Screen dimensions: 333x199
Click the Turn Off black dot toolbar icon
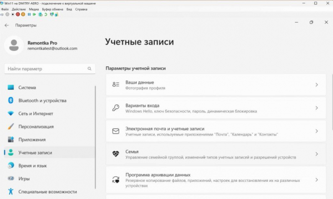coord(13,14)
